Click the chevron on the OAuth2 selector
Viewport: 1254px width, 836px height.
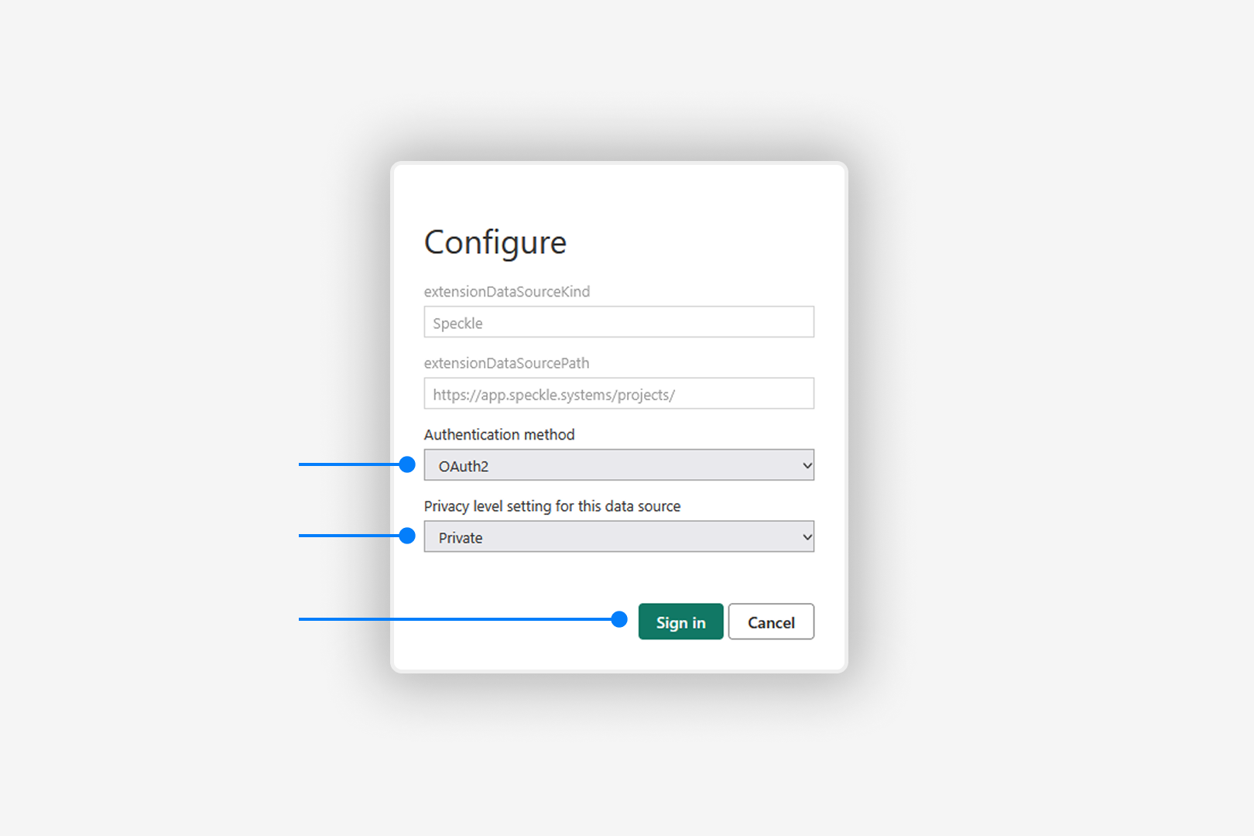(804, 465)
